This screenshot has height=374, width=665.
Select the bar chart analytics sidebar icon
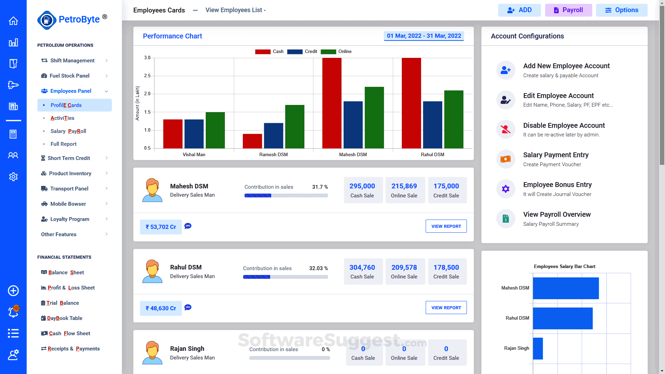pyautogui.click(x=13, y=43)
